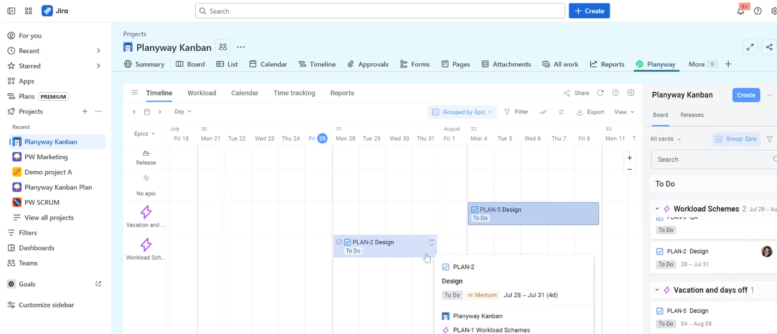Toggle checkbox on PLAN-5 Design timeline bar

pyautogui.click(x=475, y=210)
